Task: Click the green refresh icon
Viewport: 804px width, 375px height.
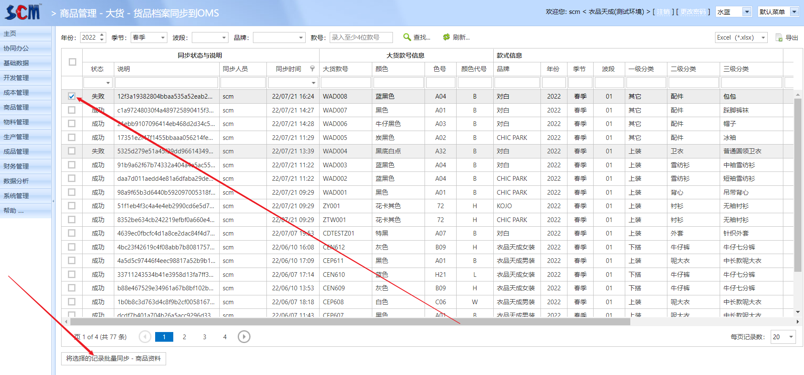Action: point(446,37)
